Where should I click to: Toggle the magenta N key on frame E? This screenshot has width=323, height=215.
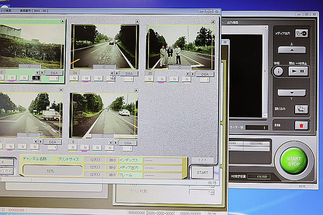[85, 148]
